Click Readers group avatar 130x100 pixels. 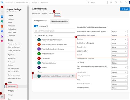coord(39,68)
